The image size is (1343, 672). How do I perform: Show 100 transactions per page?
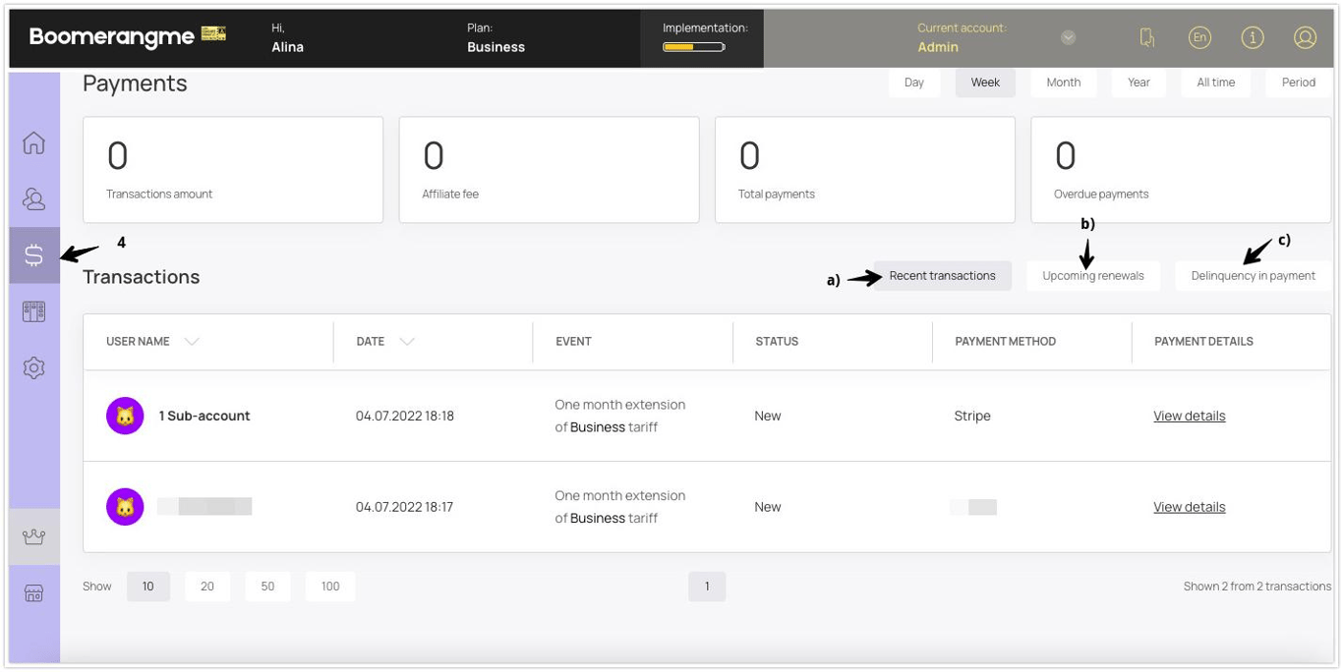tap(330, 587)
